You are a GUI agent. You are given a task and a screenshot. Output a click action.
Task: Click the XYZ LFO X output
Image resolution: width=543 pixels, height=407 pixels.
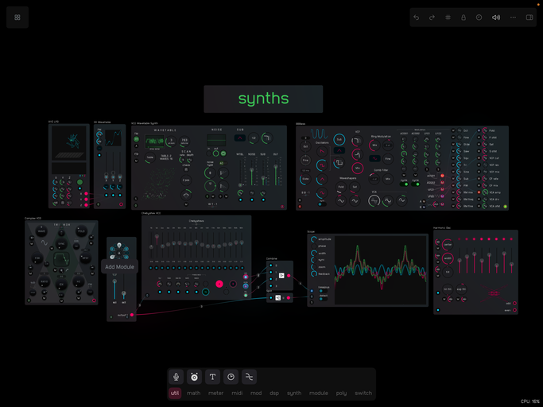coord(86,194)
